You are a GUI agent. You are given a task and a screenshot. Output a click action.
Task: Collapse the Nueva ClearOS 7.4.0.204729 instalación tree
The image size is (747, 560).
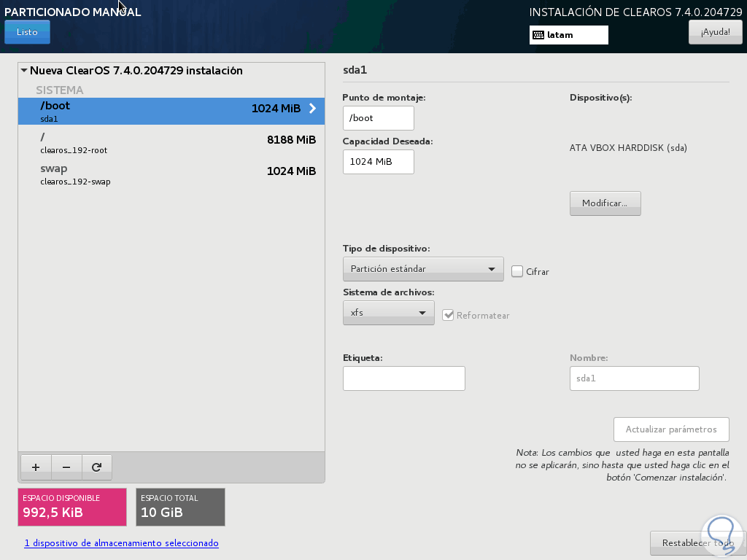[24, 71]
